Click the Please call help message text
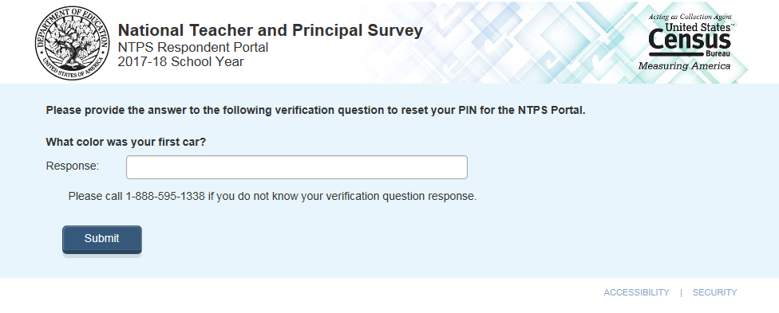779x313 pixels. coord(272,197)
